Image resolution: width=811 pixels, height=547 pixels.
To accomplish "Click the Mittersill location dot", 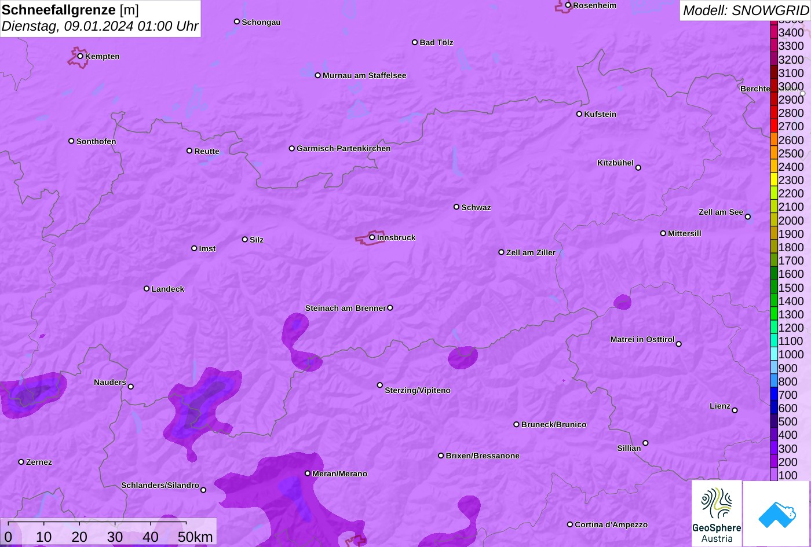I will (663, 233).
